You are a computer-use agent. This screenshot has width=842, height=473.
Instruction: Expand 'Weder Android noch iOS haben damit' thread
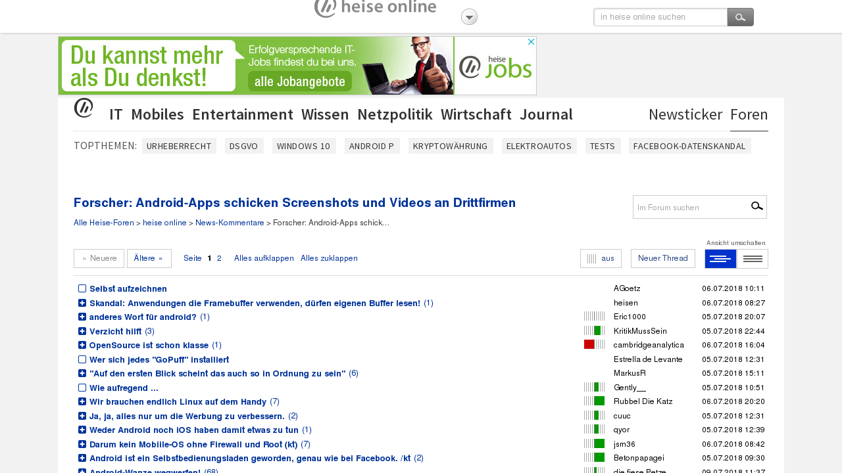[82, 430]
